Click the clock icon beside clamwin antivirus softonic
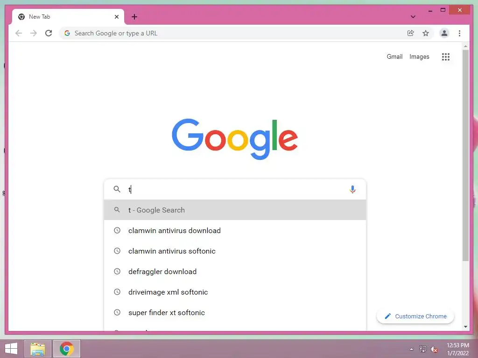This screenshot has width=478, height=358. 117,251
